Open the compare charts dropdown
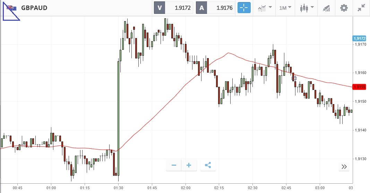Image resolution: width=370 pixels, height=193 pixels. pos(264,8)
